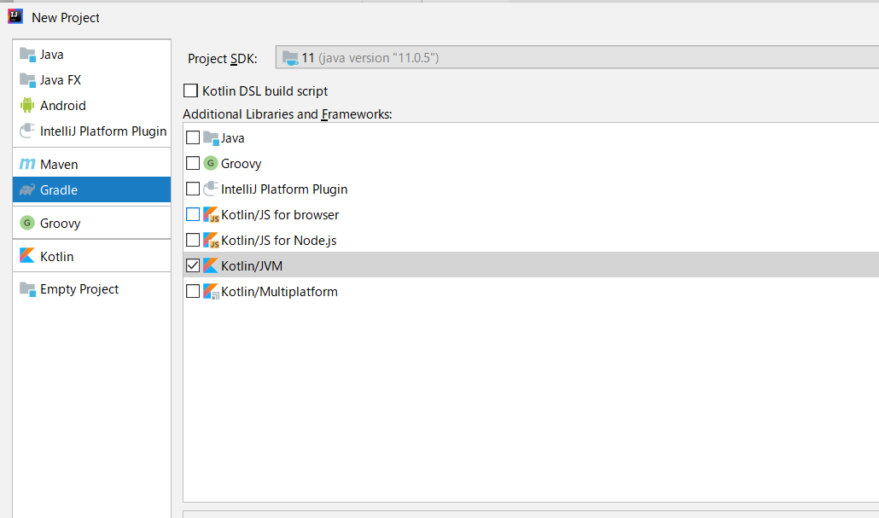
Task: Click IntelliJ Platform Plugin framework label
Action: (x=284, y=189)
